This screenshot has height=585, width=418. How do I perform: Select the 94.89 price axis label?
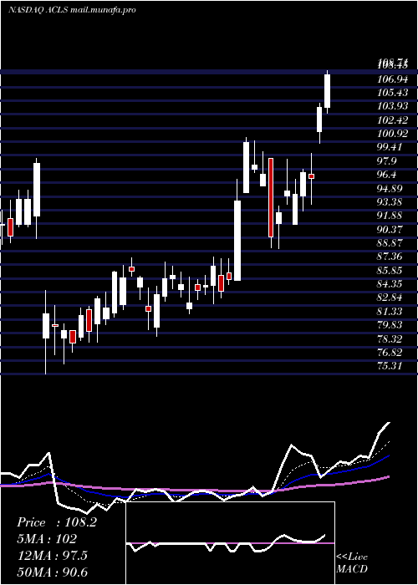point(390,188)
